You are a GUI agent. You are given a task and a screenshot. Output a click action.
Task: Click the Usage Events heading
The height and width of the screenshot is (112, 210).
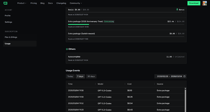tap(73, 70)
